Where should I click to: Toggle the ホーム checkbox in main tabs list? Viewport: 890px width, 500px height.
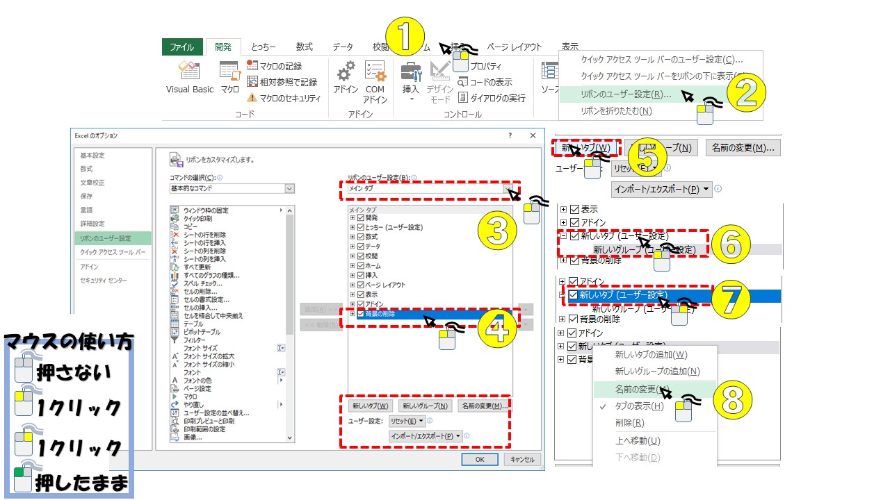[x=360, y=266]
